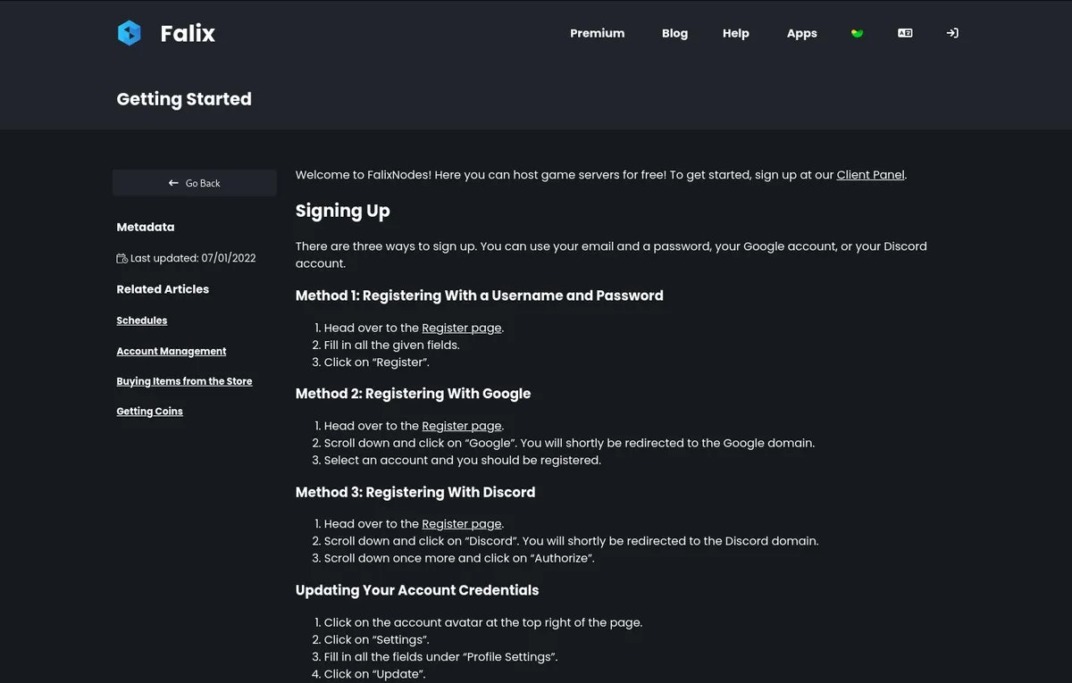Follow the Client Panel link
Image resolution: width=1072 pixels, height=683 pixels.
(871, 175)
